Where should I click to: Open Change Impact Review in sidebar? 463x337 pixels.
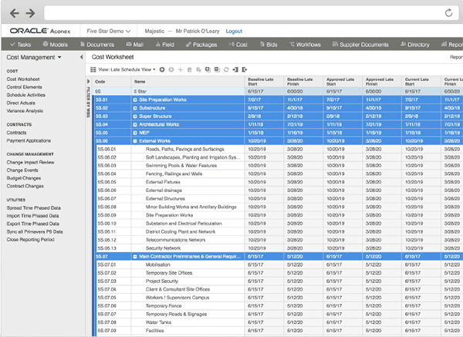click(x=30, y=162)
